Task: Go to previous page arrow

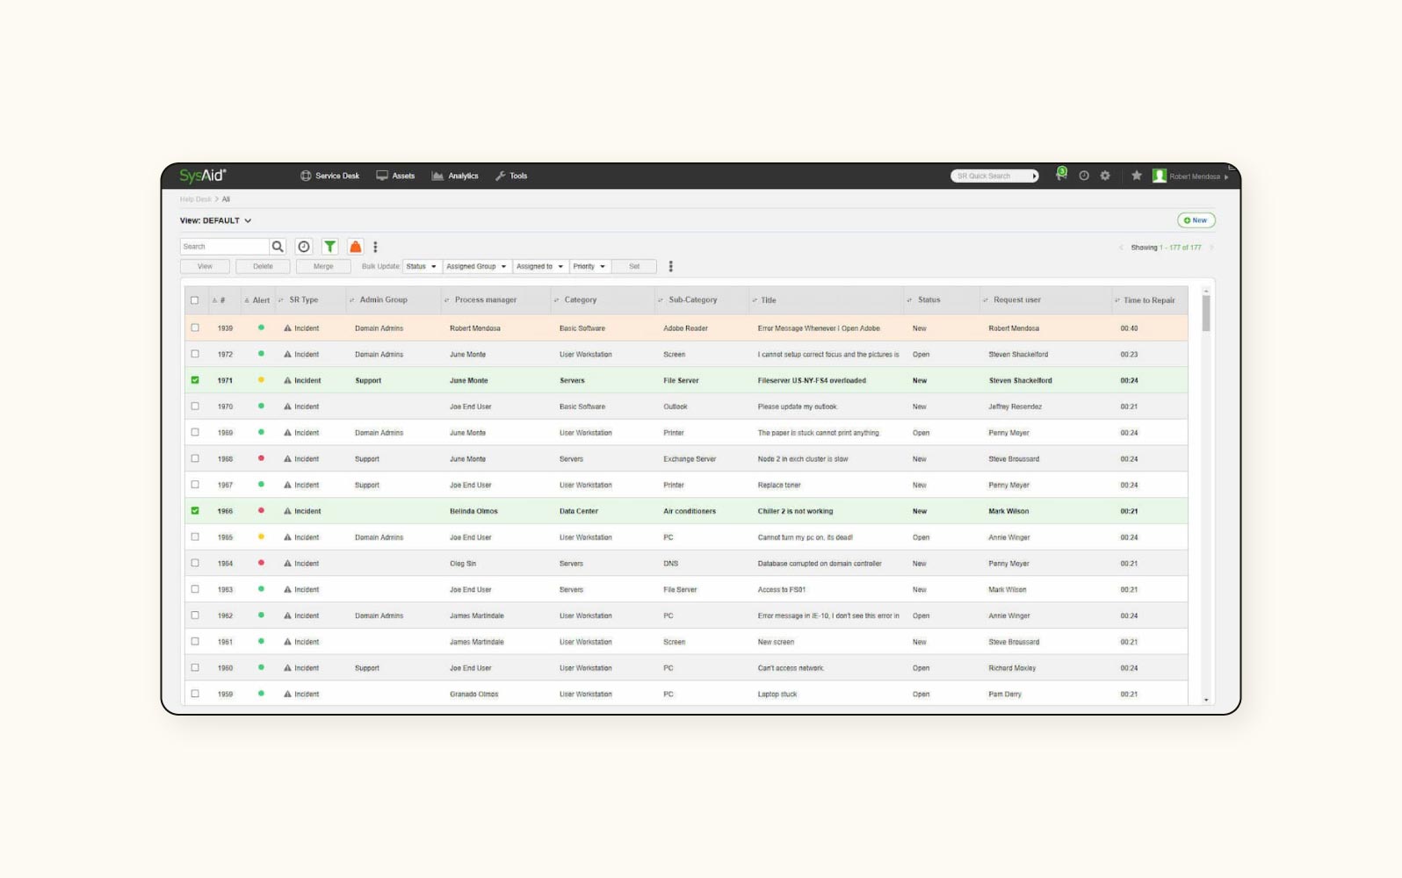Action: tap(1121, 248)
